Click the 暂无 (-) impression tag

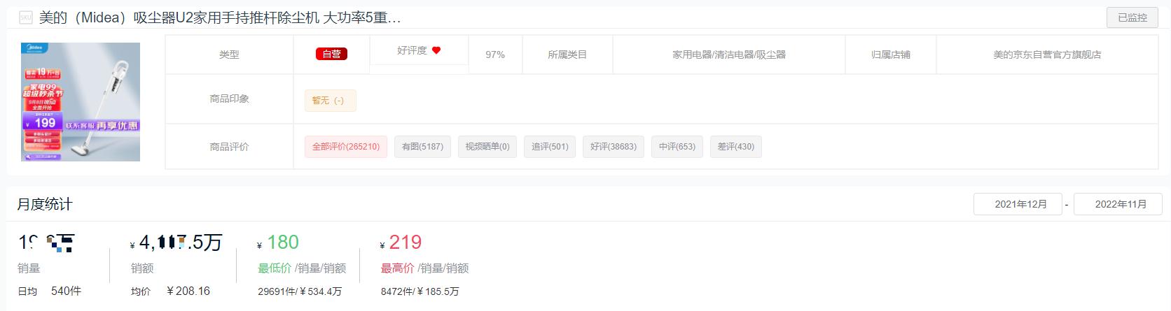330,101
